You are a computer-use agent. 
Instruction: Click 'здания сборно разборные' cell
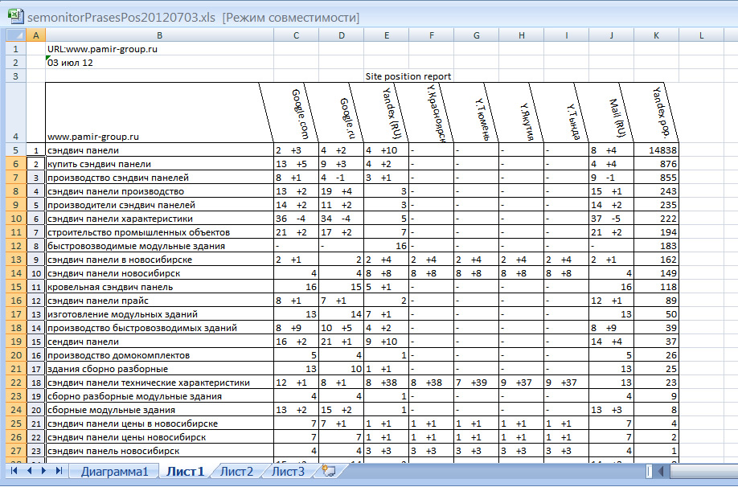159,369
